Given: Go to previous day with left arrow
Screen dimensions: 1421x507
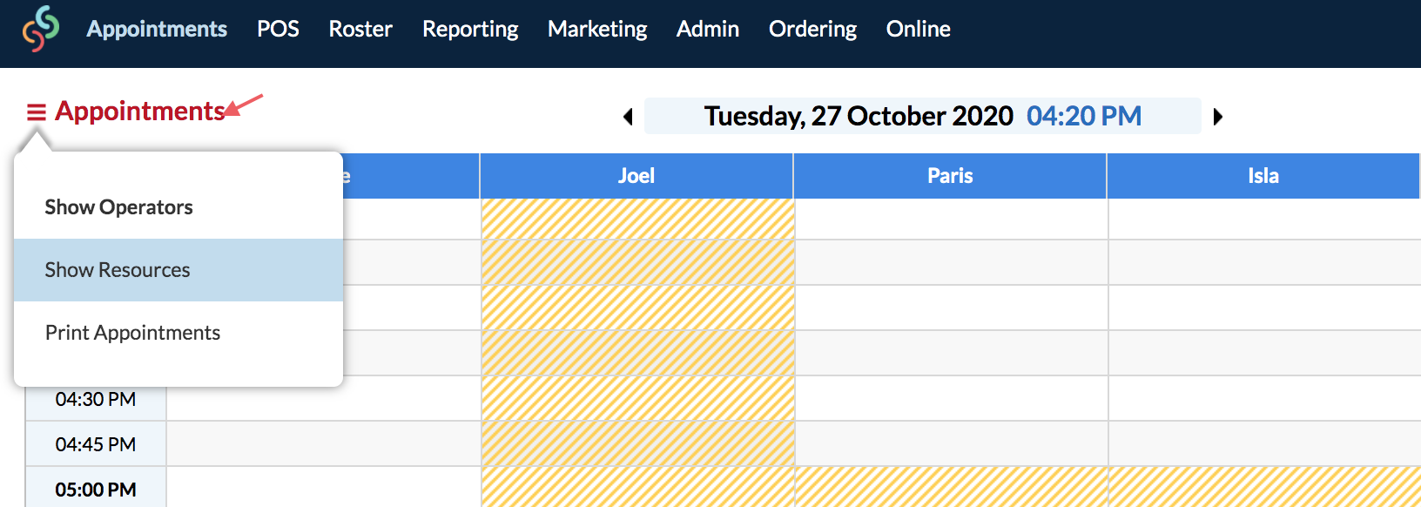Looking at the screenshot, I should [628, 117].
